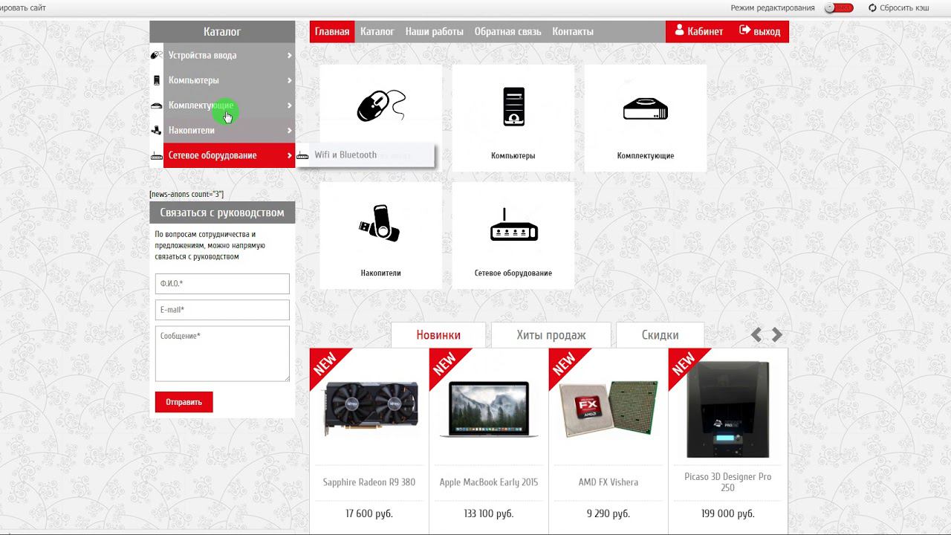Click Компьютеры label under tower tile
The height and width of the screenshot is (535, 951).
(513, 156)
